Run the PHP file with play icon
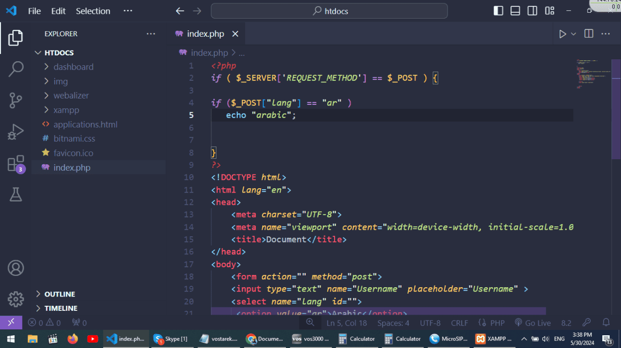 563,34
